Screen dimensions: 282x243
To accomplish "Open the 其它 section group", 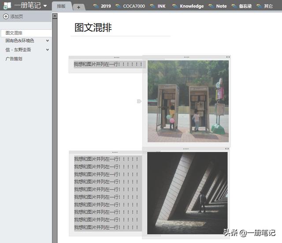I will [x=268, y=6].
